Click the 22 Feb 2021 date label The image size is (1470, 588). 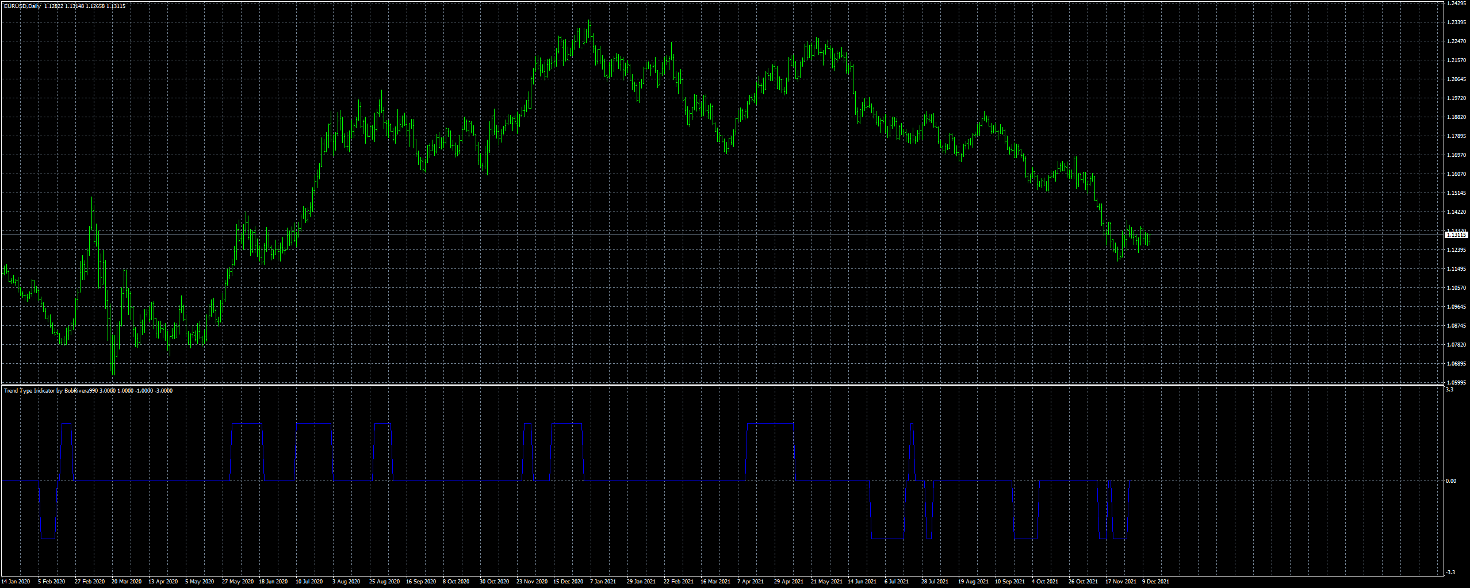click(679, 582)
